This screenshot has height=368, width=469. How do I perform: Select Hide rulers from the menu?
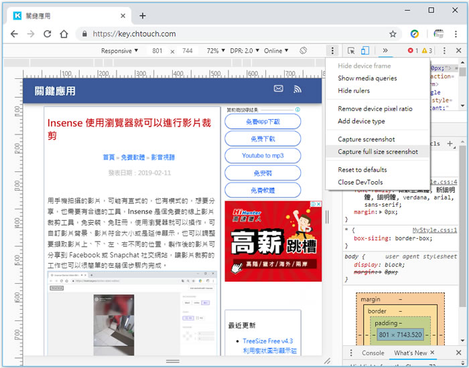tap(354, 91)
